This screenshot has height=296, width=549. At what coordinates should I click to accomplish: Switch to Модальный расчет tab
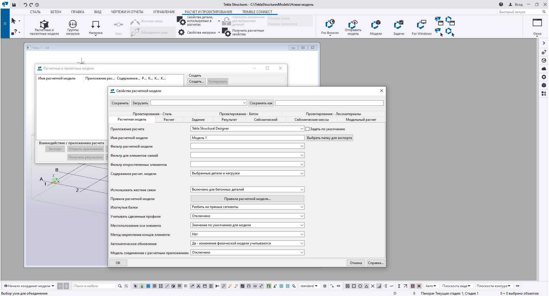point(361,120)
